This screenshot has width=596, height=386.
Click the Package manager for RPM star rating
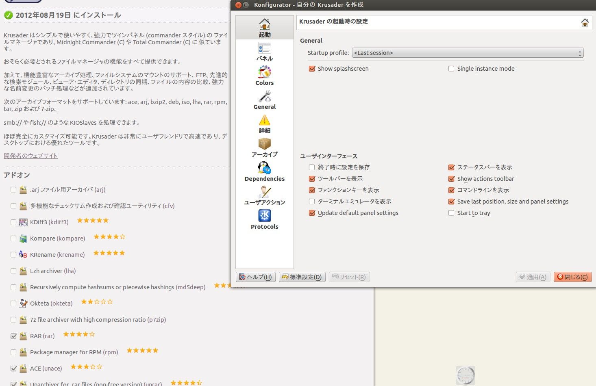point(142,350)
